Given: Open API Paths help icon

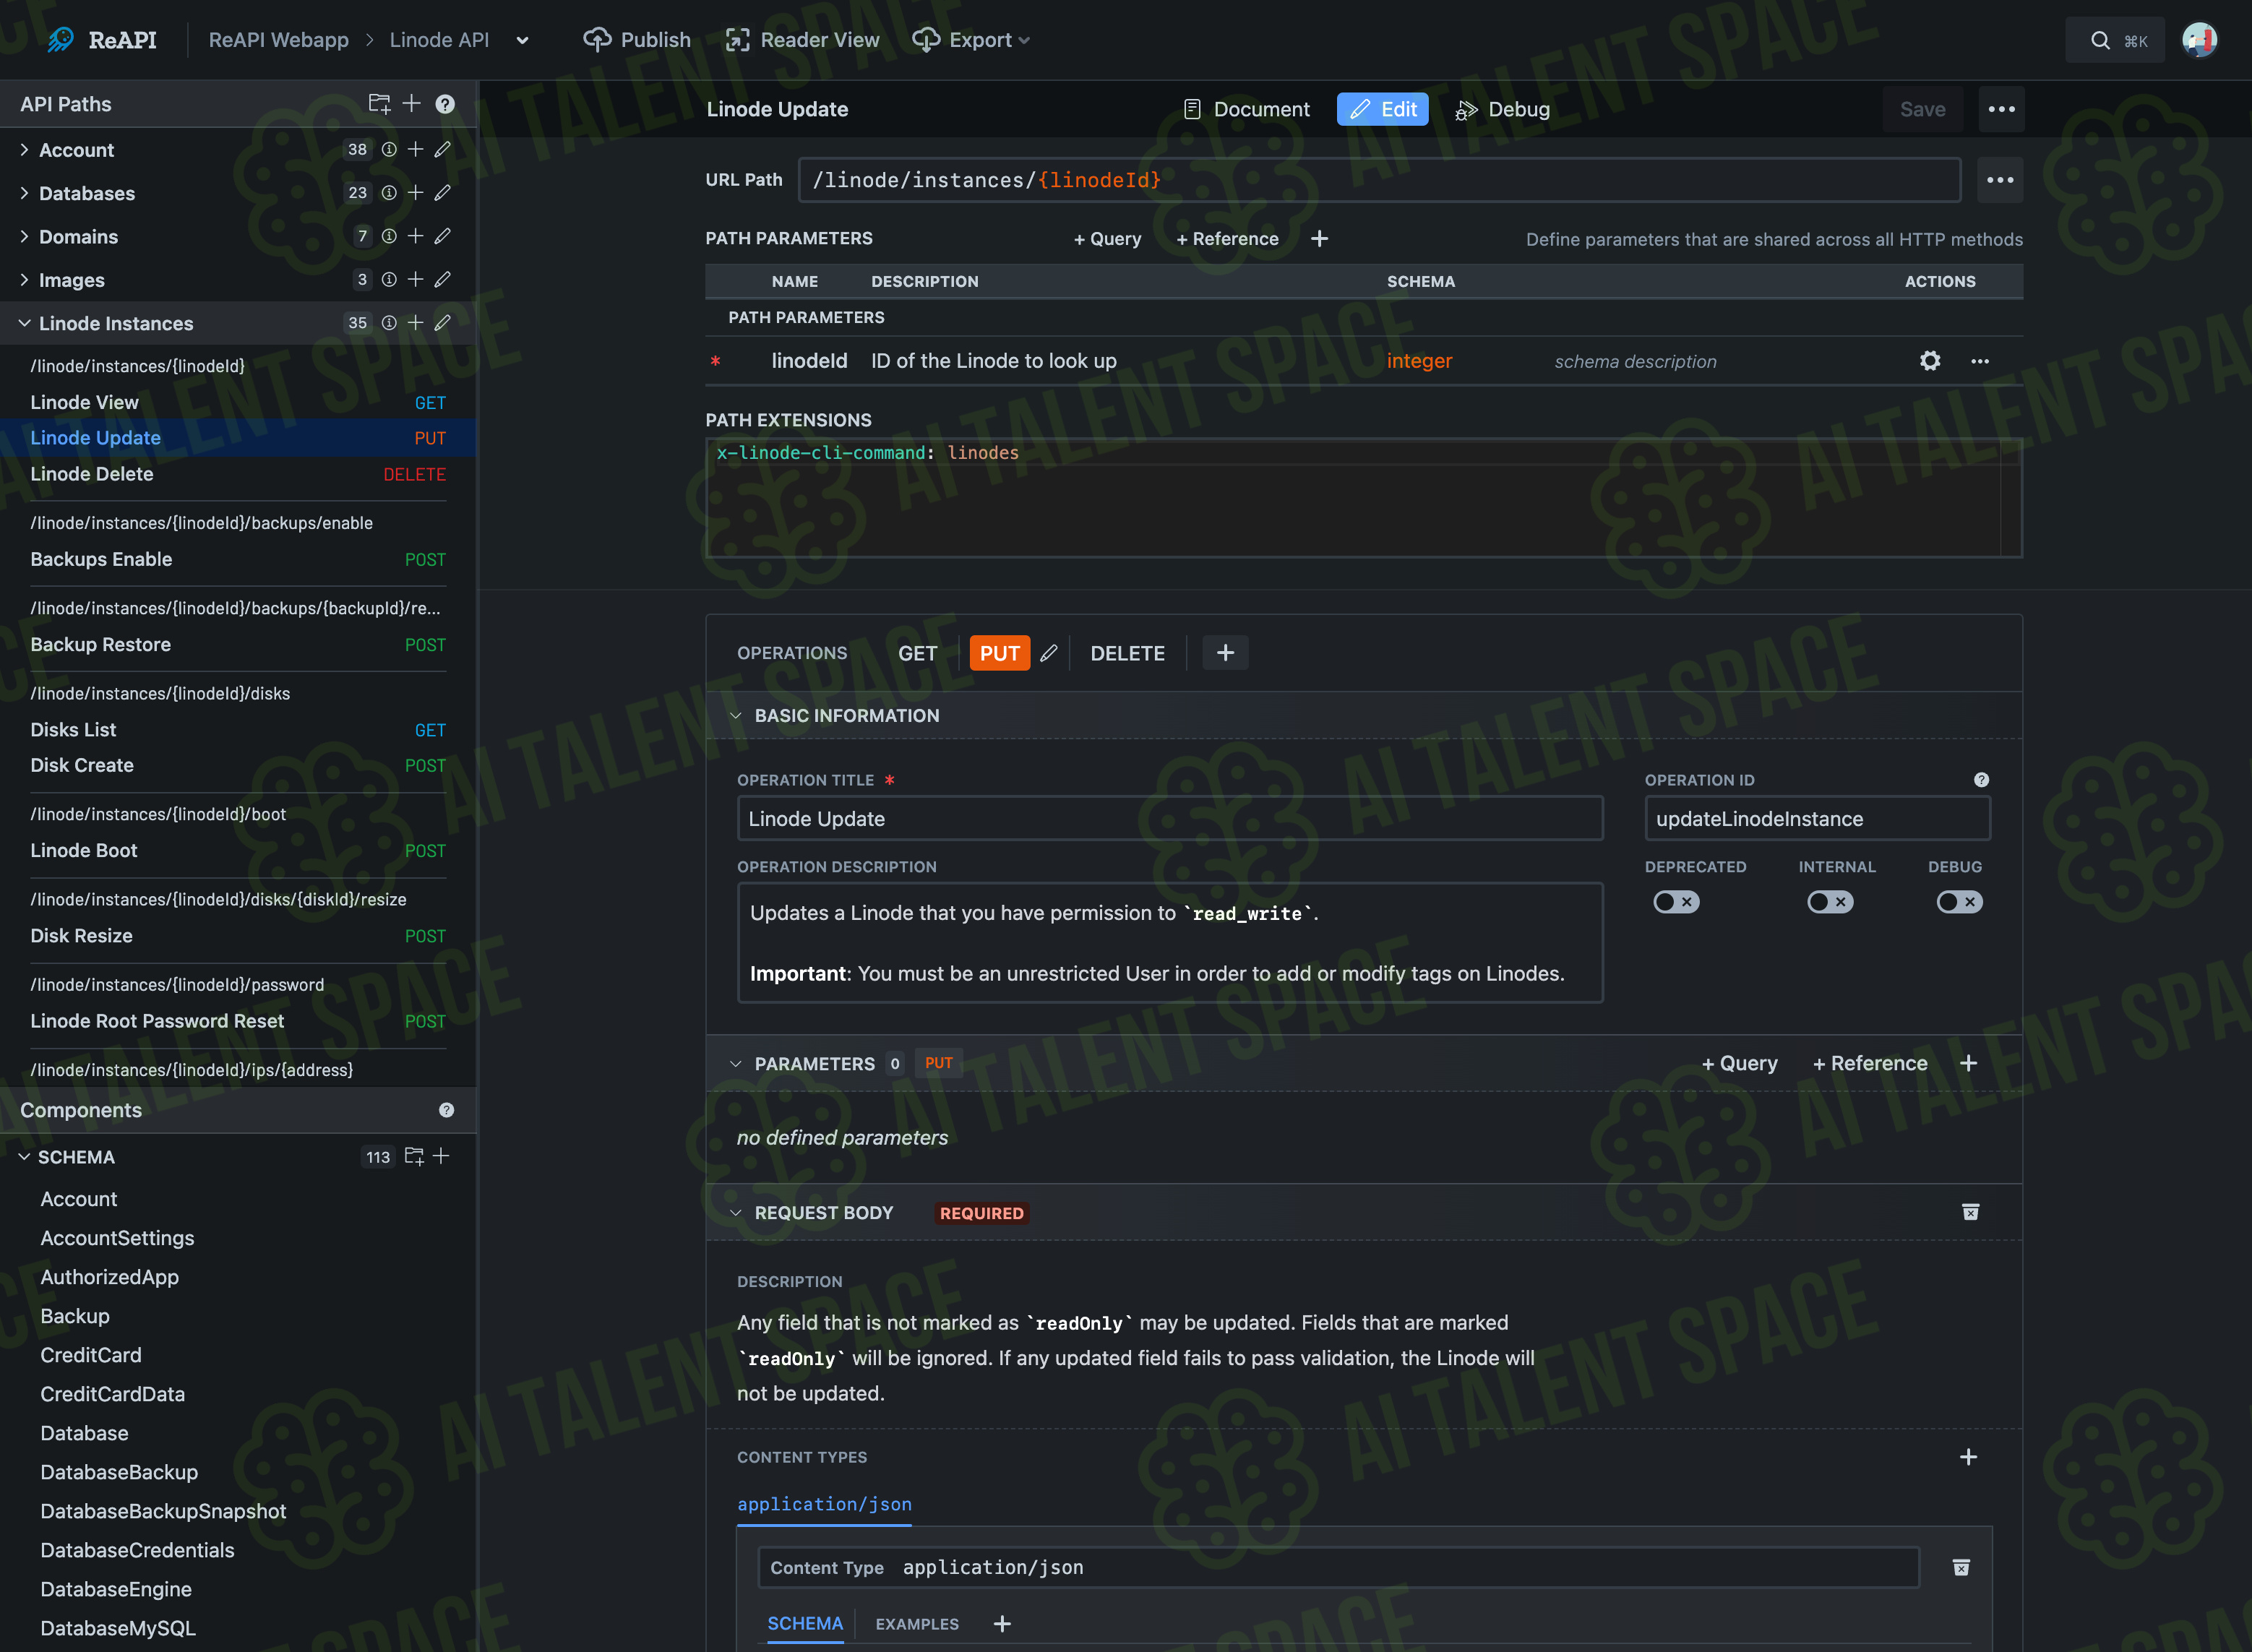Looking at the screenshot, I should click(x=445, y=104).
